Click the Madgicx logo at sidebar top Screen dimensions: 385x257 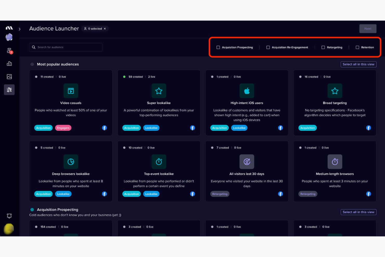9,28
